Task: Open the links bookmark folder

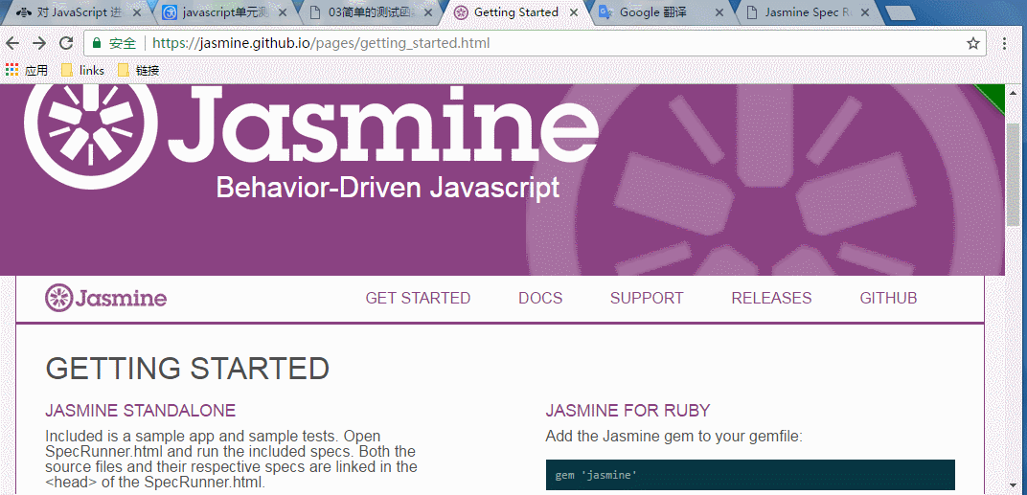Action: tap(82, 70)
